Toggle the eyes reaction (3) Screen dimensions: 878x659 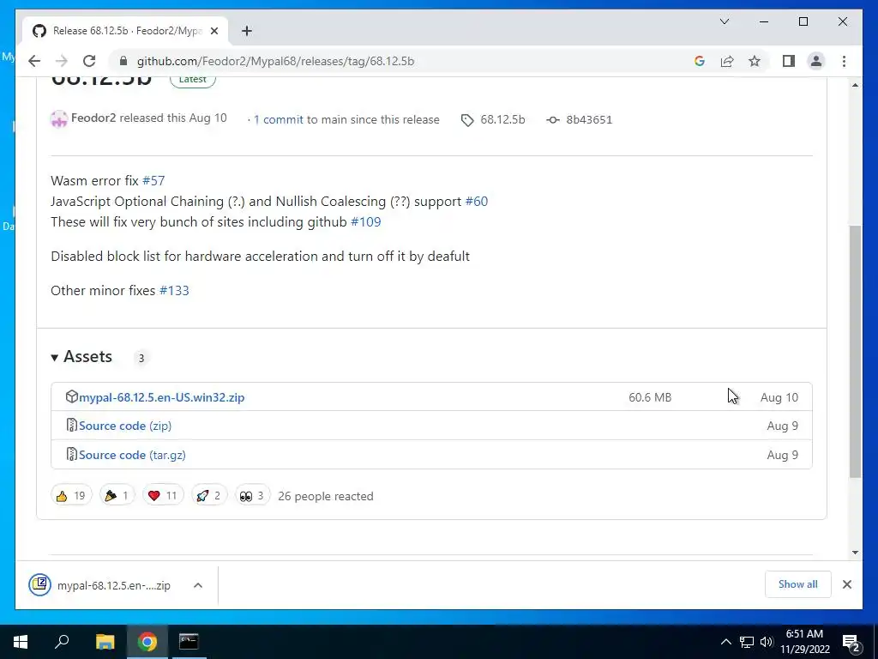click(x=252, y=495)
